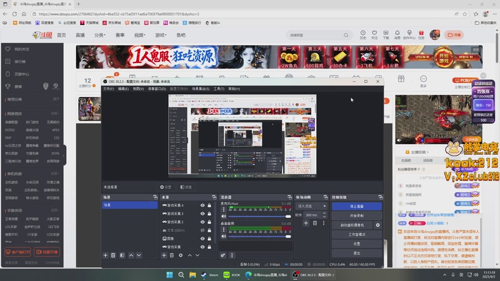The width and height of the screenshot is (500, 281).
Task: Open OBS 编辑(E) menu
Action: point(123,89)
